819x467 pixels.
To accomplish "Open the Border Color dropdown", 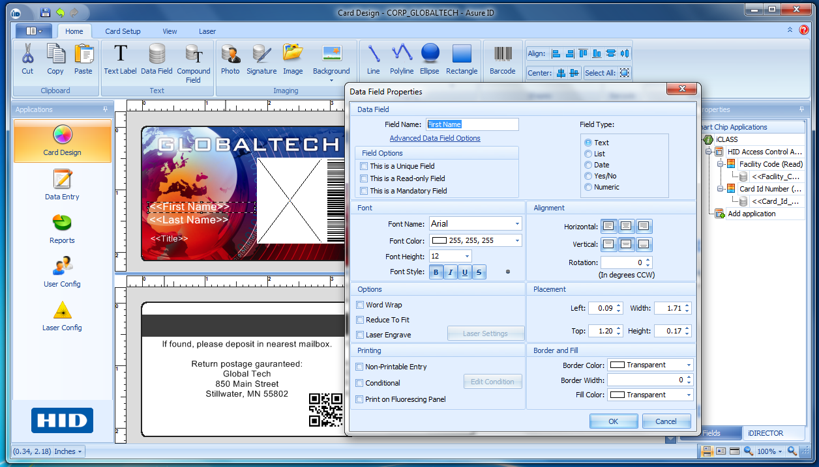I will (689, 365).
